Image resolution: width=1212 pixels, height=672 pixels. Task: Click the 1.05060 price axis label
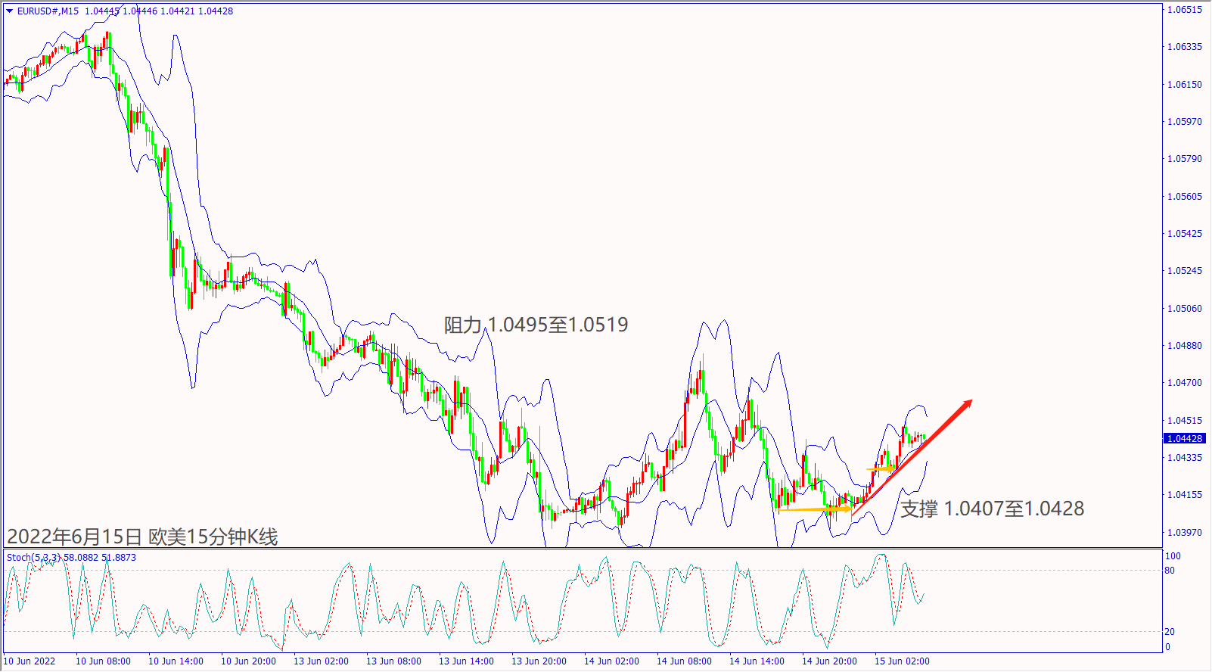1184,309
